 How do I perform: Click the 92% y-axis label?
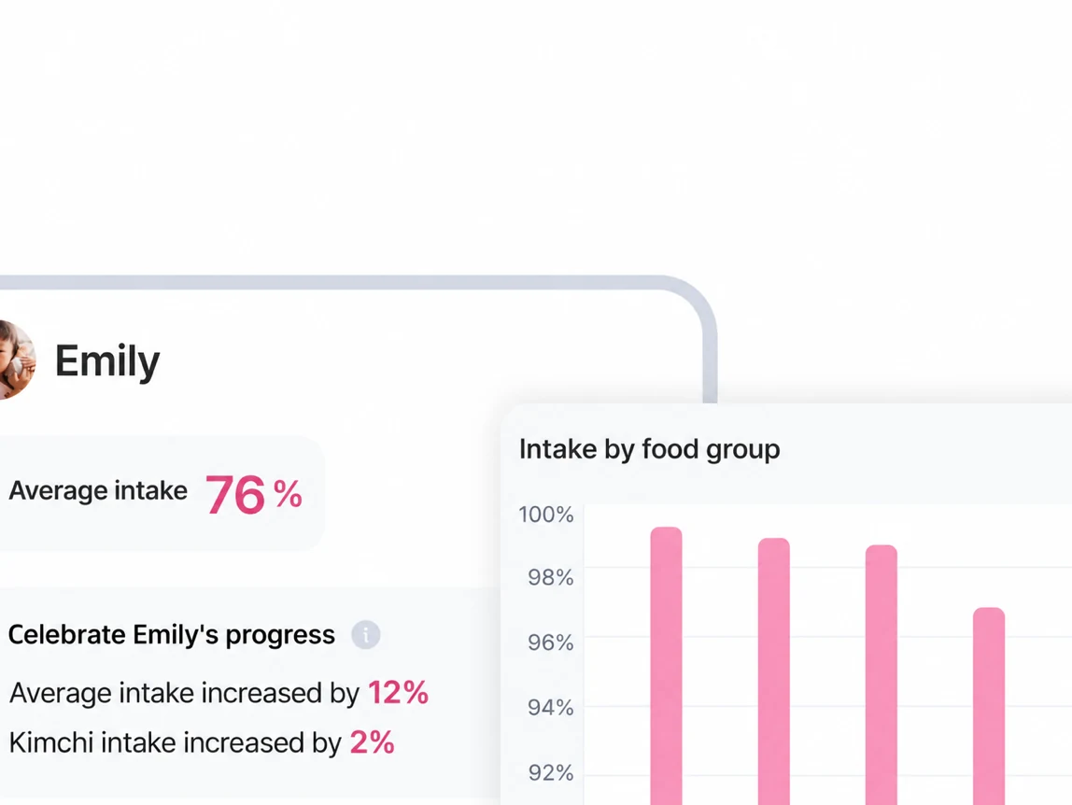click(x=550, y=772)
